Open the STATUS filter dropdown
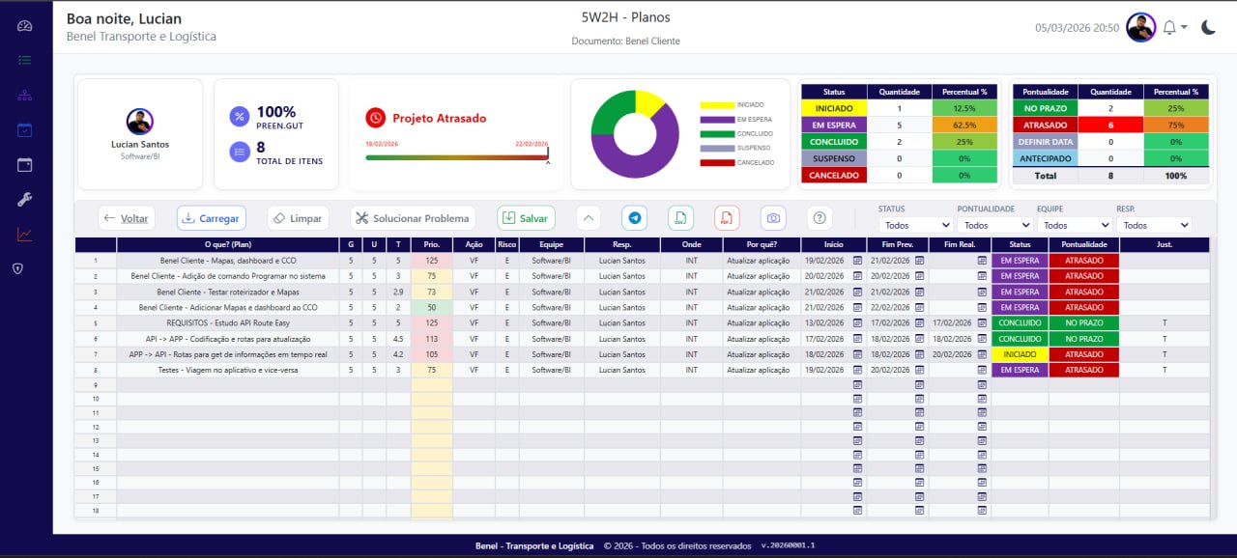This screenshot has height=558, width=1237. coord(917,225)
